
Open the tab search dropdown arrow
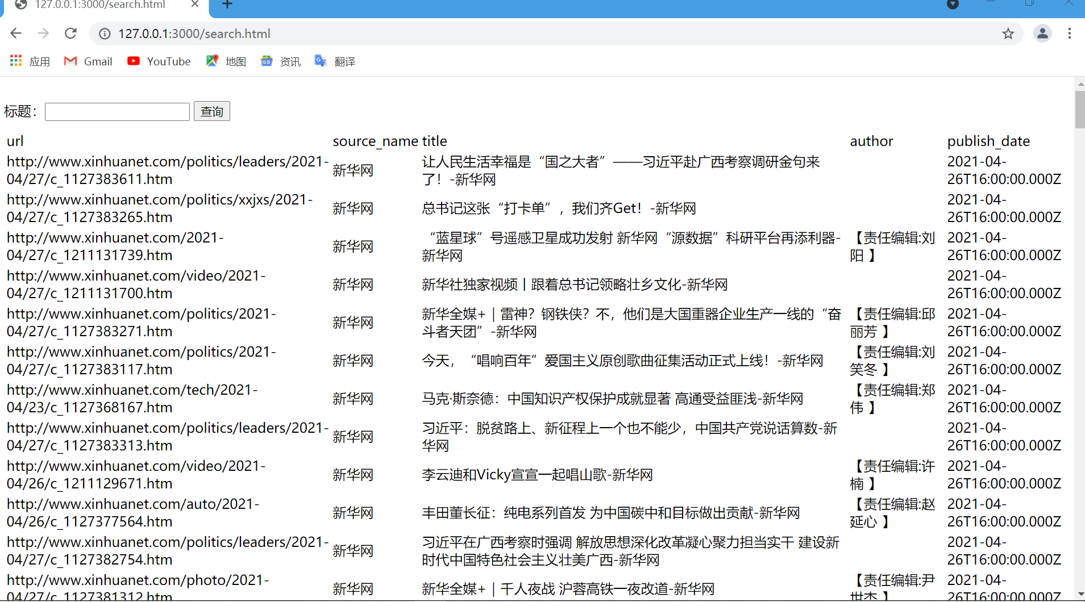pos(953,5)
